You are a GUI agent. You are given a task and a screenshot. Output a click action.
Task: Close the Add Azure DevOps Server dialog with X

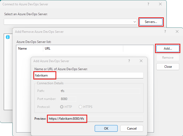[x=141, y=61]
